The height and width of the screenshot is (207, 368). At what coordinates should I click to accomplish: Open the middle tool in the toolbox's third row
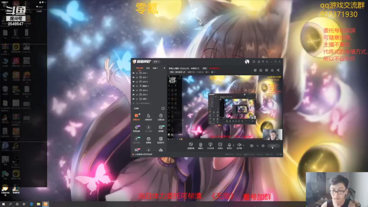(x=148, y=140)
